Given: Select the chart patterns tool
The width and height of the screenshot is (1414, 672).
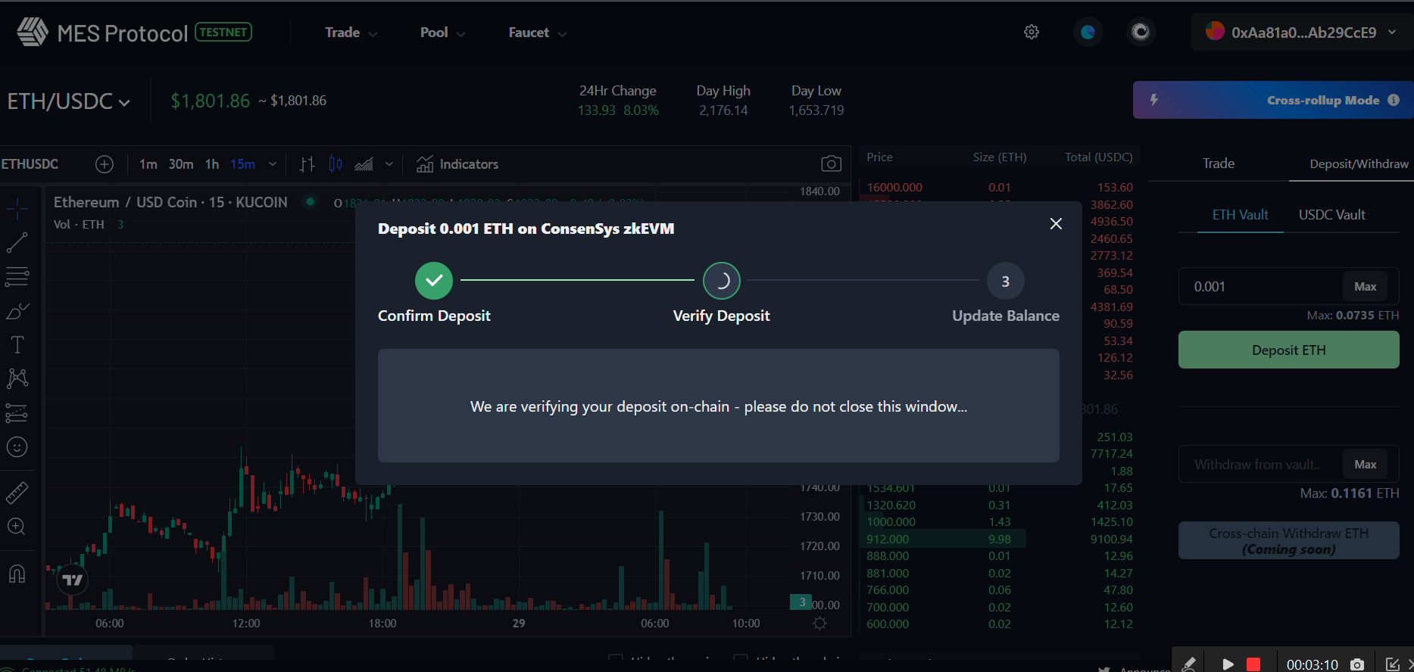Looking at the screenshot, I should tap(17, 378).
